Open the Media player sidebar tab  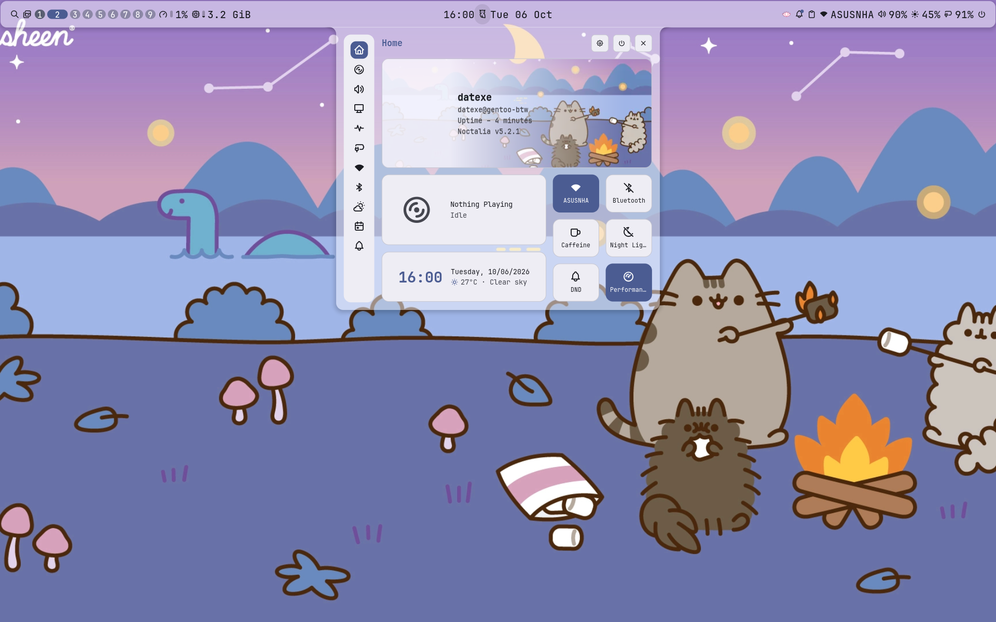click(x=359, y=69)
